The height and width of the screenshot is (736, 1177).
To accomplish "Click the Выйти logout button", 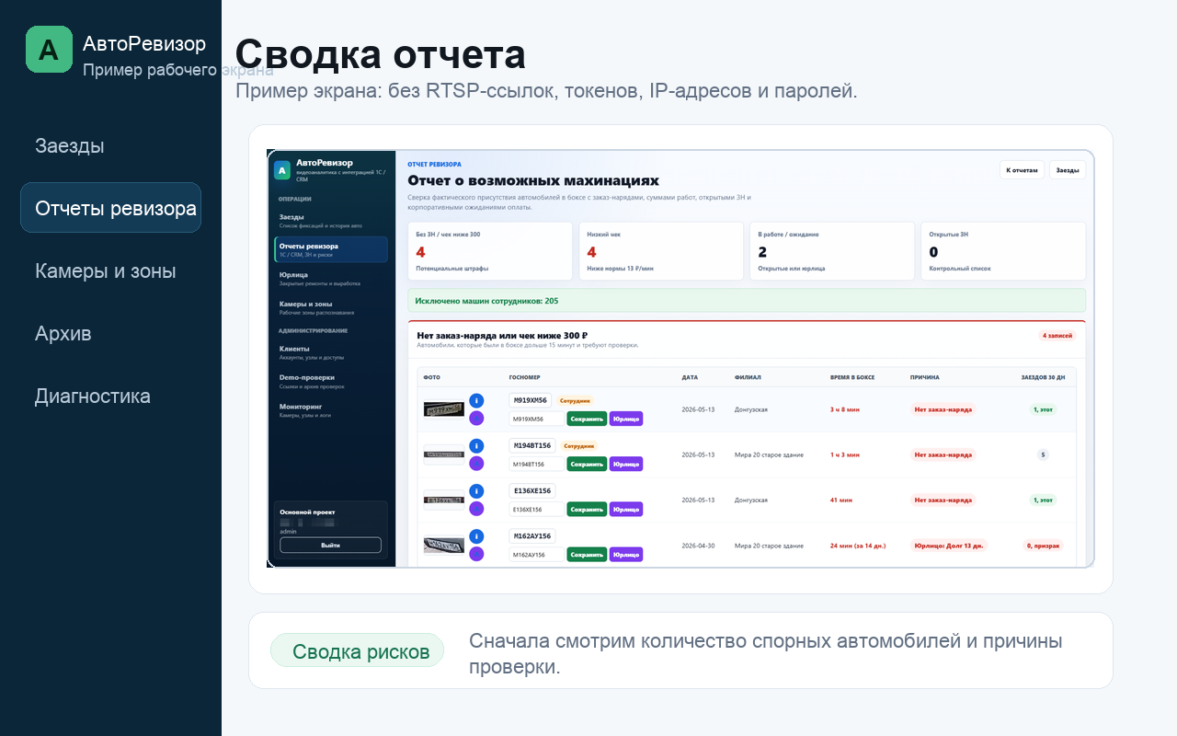I will [x=330, y=545].
